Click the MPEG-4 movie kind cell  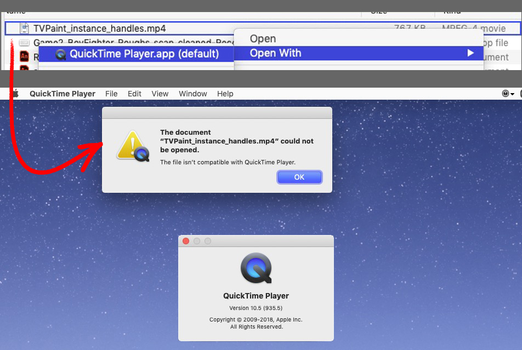tap(474, 28)
